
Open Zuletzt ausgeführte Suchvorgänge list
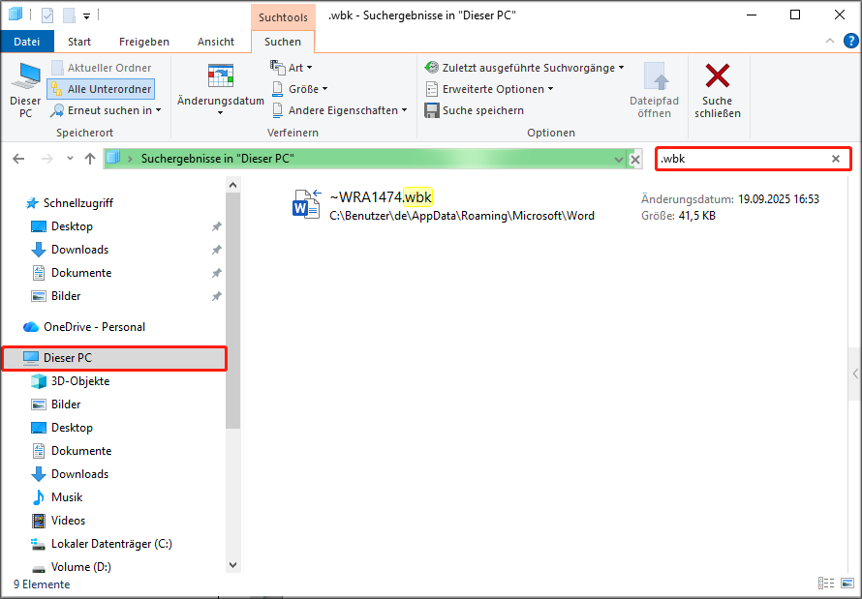click(x=524, y=68)
